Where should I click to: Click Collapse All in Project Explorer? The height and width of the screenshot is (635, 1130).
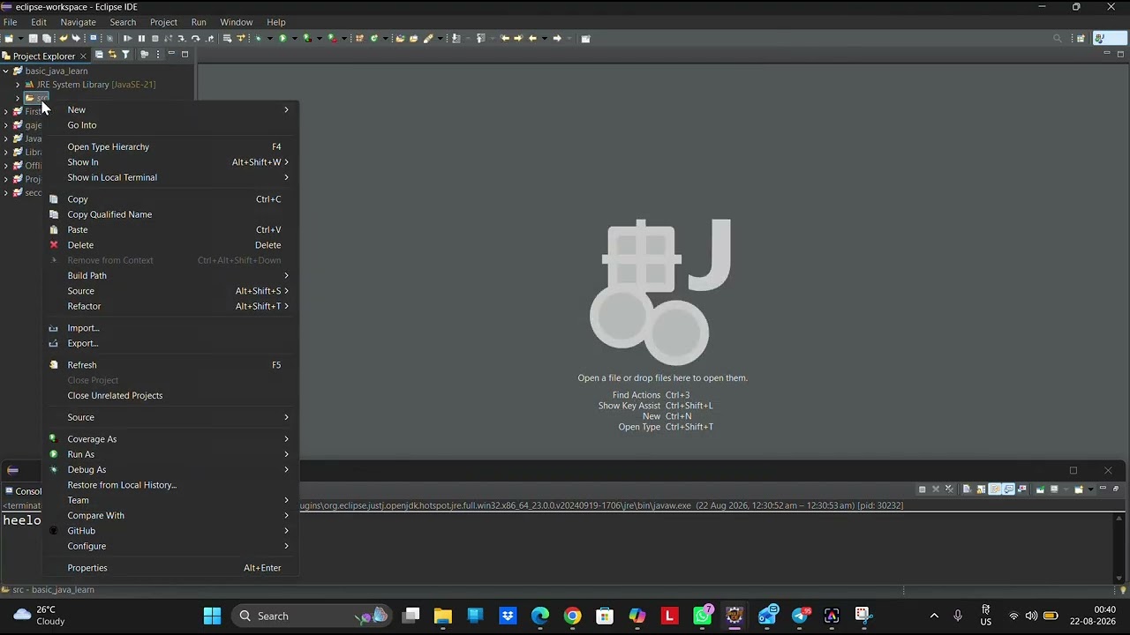99,55
